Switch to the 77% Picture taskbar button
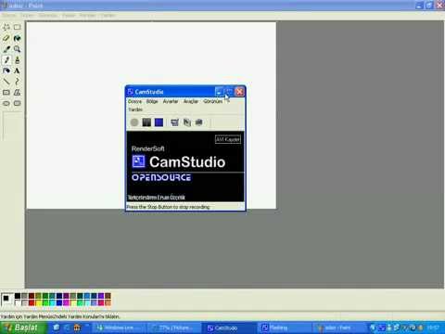 tap(174, 328)
